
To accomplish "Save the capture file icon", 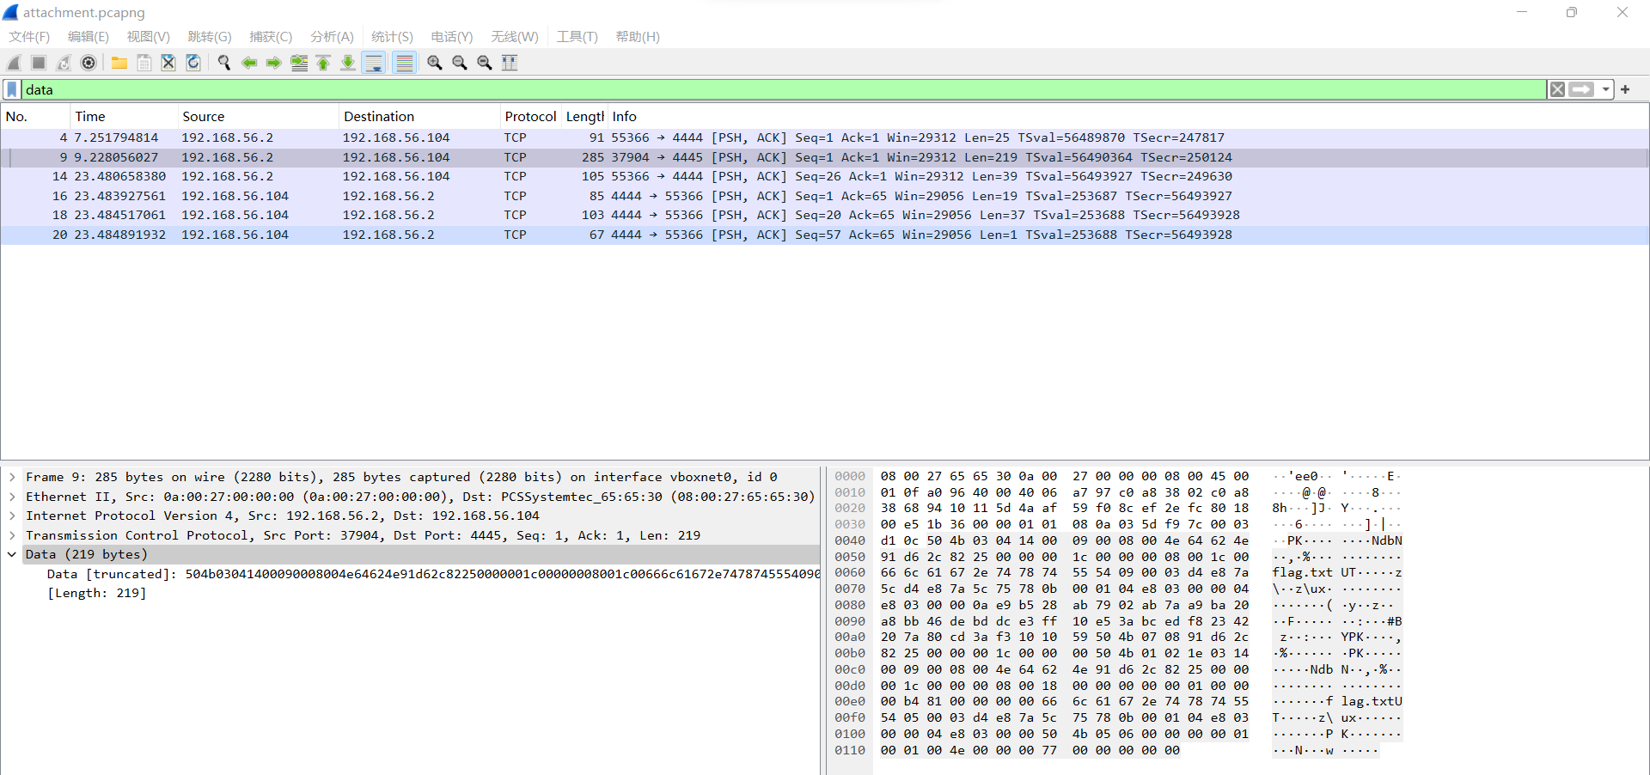I will coord(144,63).
